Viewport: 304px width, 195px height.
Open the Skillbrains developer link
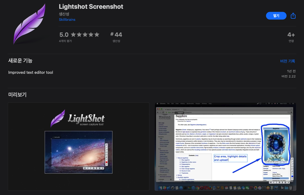tap(67, 19)
